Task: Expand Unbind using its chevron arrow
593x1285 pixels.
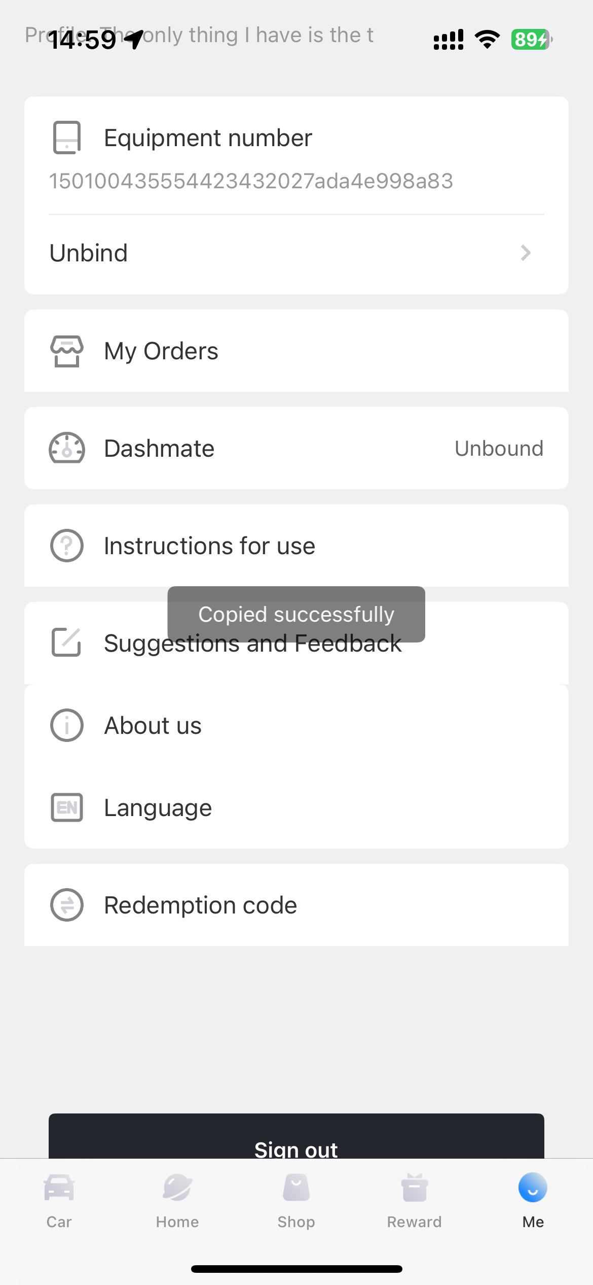Action: tap(526, 253)
